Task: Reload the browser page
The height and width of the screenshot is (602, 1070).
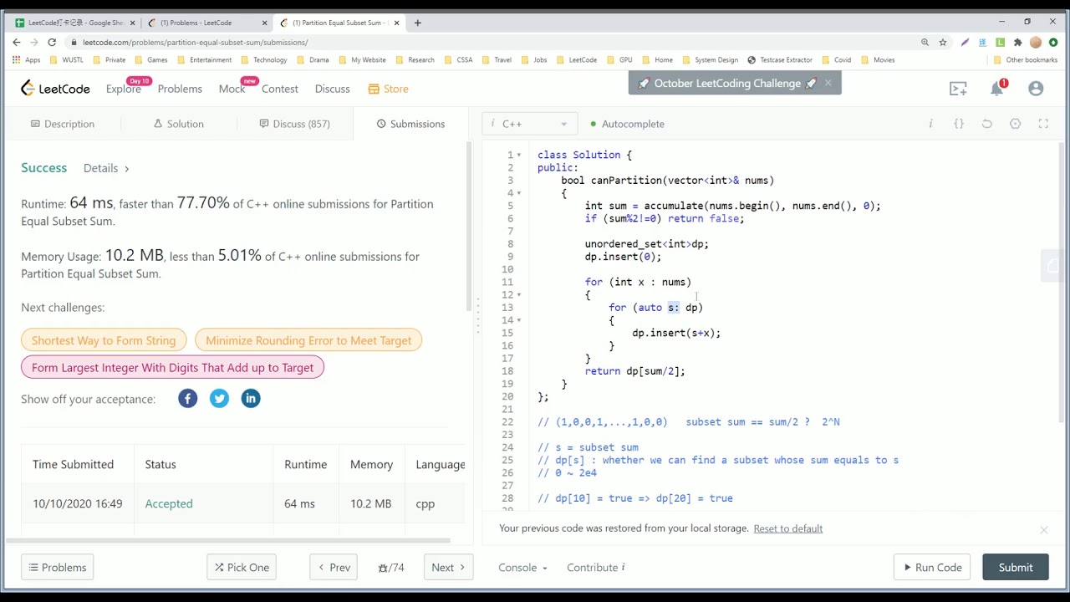Action: pyautogui.click(x=52, y=42)
